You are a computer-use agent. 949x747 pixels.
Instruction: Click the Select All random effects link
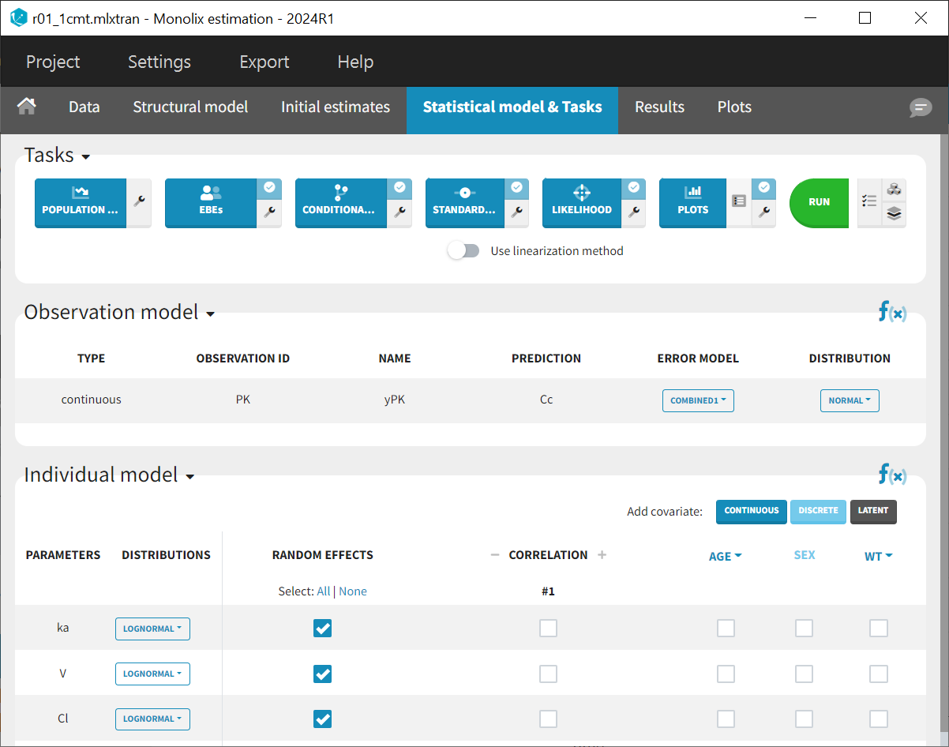click(x=323, y=591)
